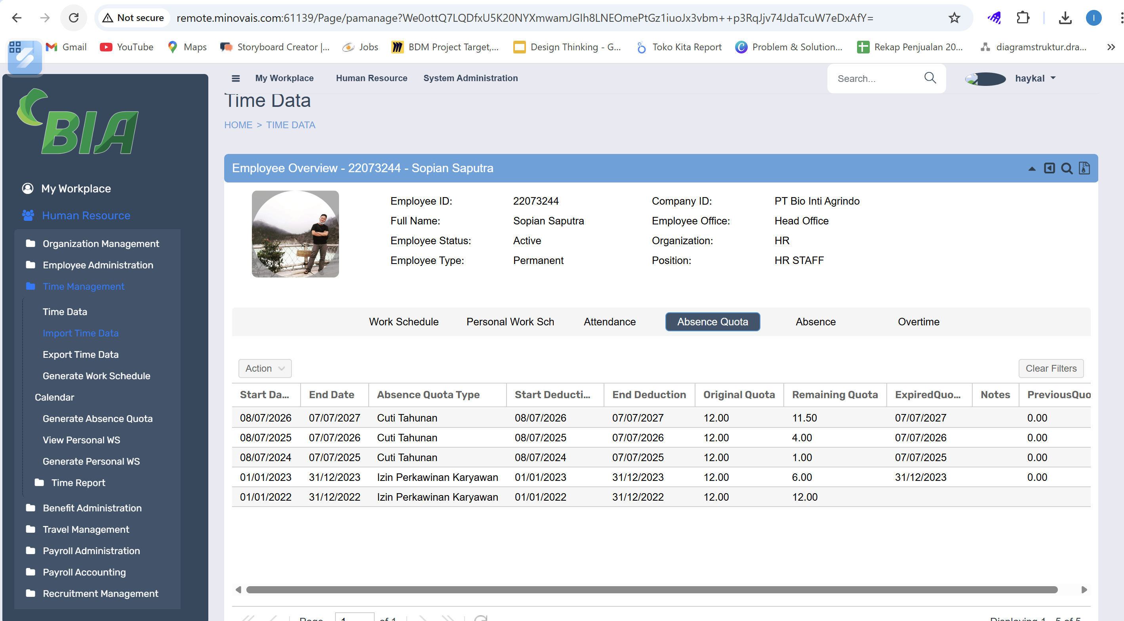Click the document export icon in the panel header
The image size is (1124, 621).
[x=1084, y=168]
